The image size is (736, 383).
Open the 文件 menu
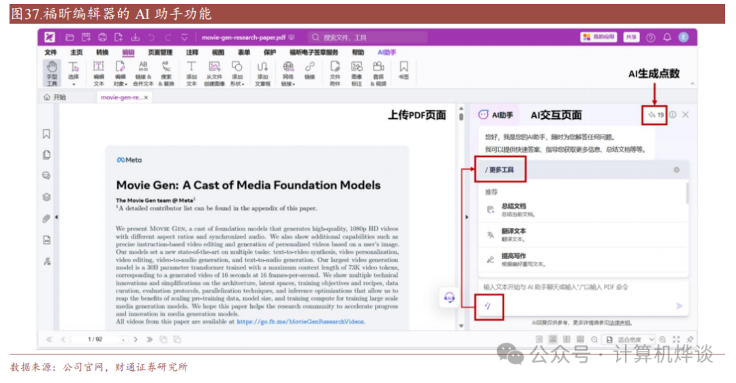50,52
